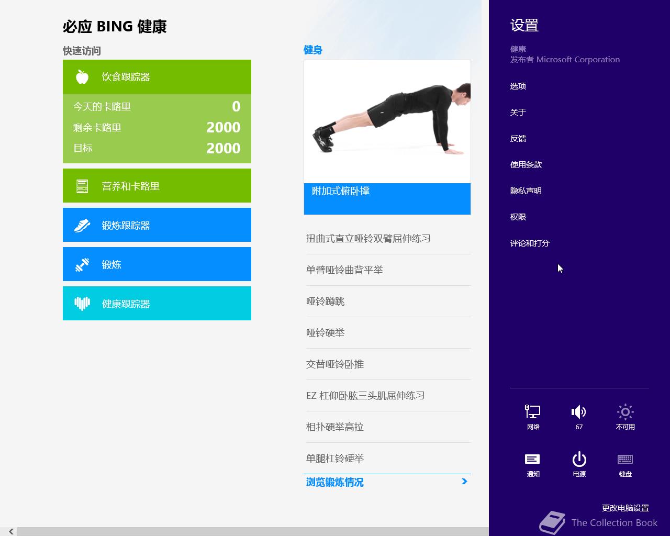The height and width of the screenshot is (536, 670).
Task: Open the 锻炼跟踪器 tile
Action: [157, 225]
